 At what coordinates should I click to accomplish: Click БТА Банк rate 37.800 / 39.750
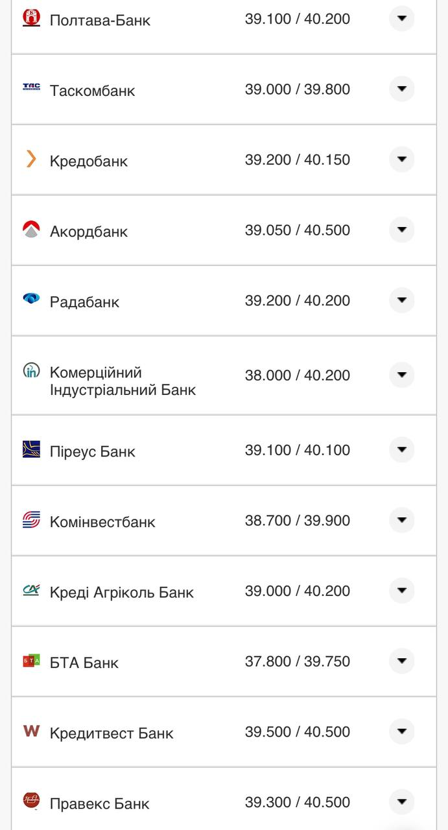[x=297, y=661]
